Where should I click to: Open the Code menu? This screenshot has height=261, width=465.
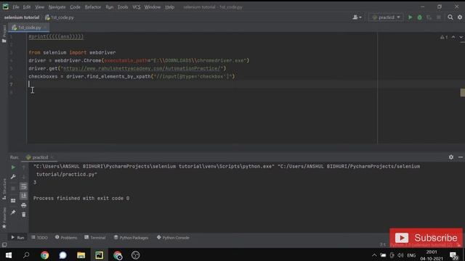[x=75, y=7]
